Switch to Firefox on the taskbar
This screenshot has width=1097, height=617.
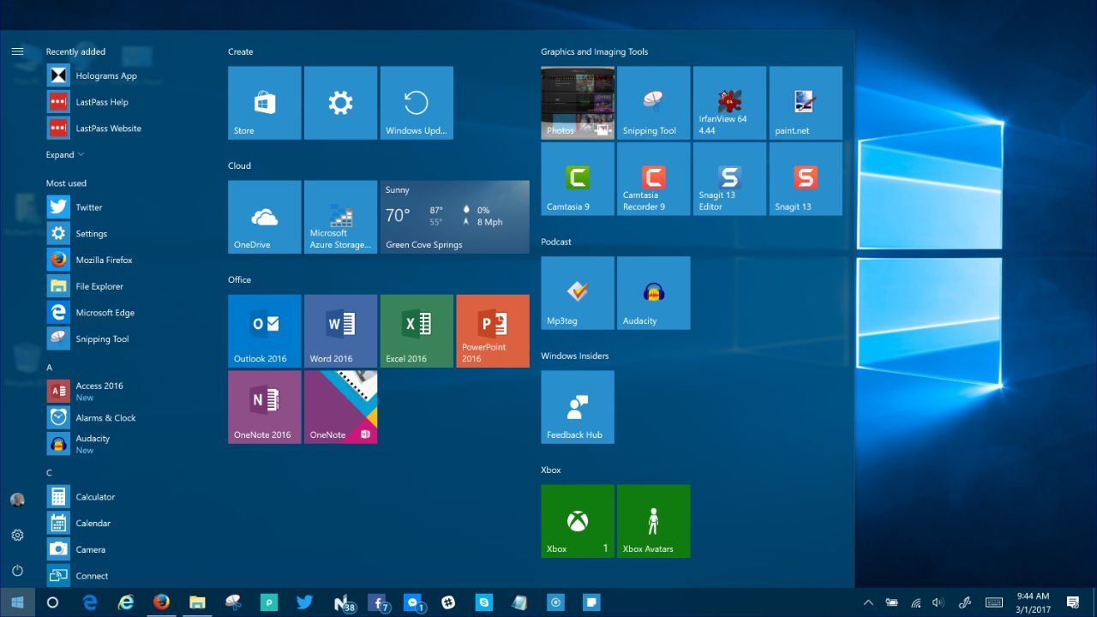(x=161, y=602)
